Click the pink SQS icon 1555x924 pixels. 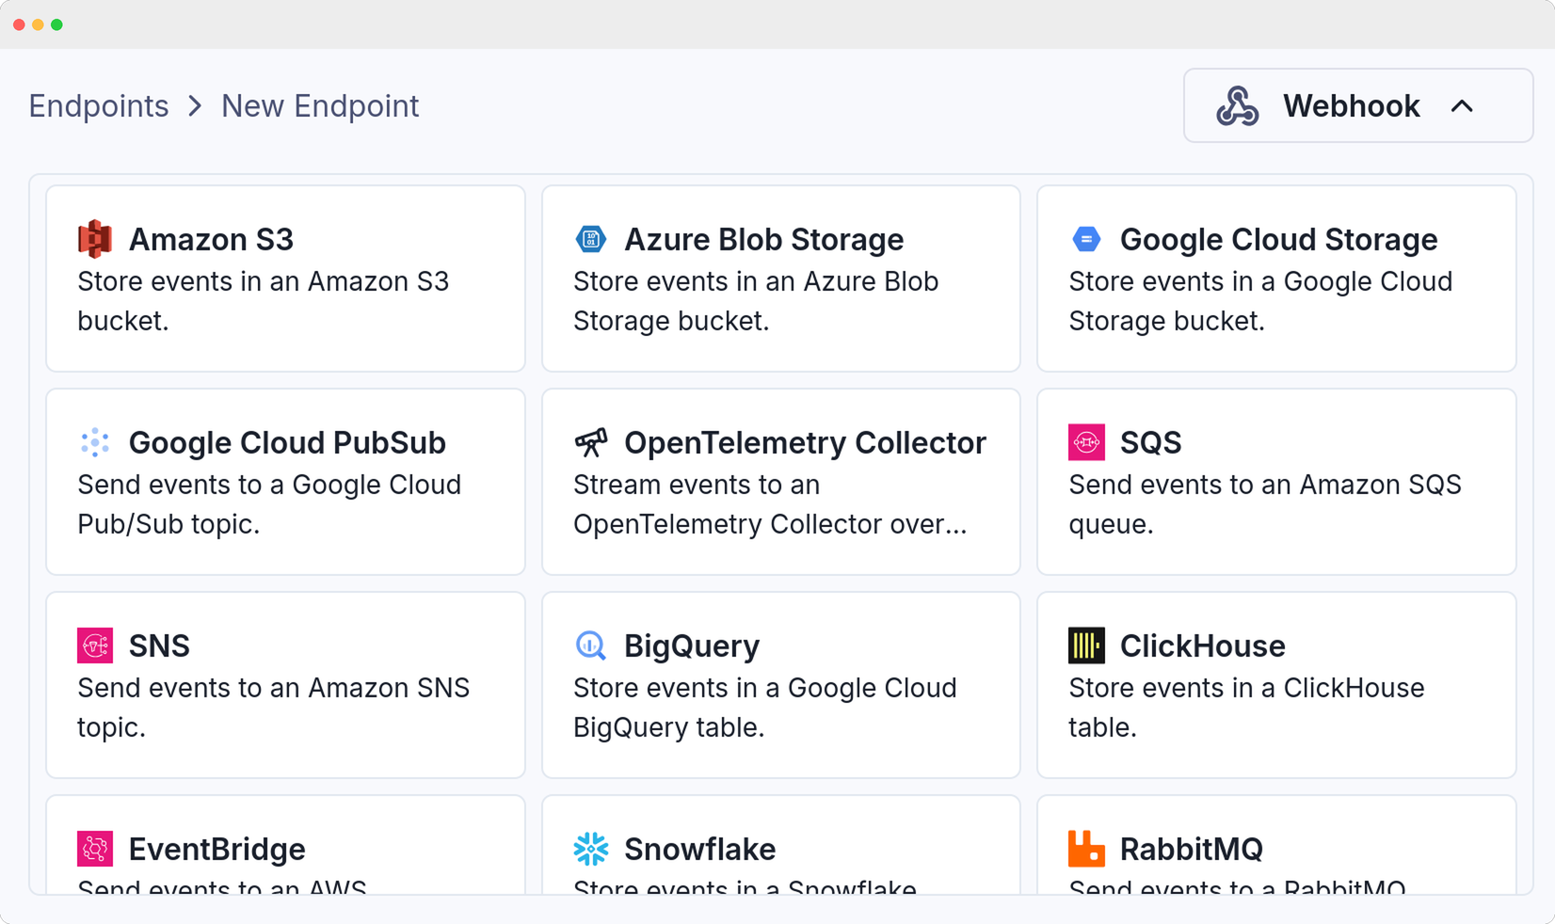[1086, 442]
